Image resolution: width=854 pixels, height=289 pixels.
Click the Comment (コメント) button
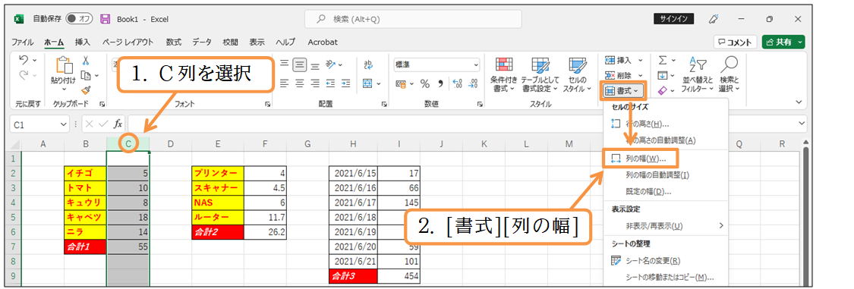[x=736, y=42]
